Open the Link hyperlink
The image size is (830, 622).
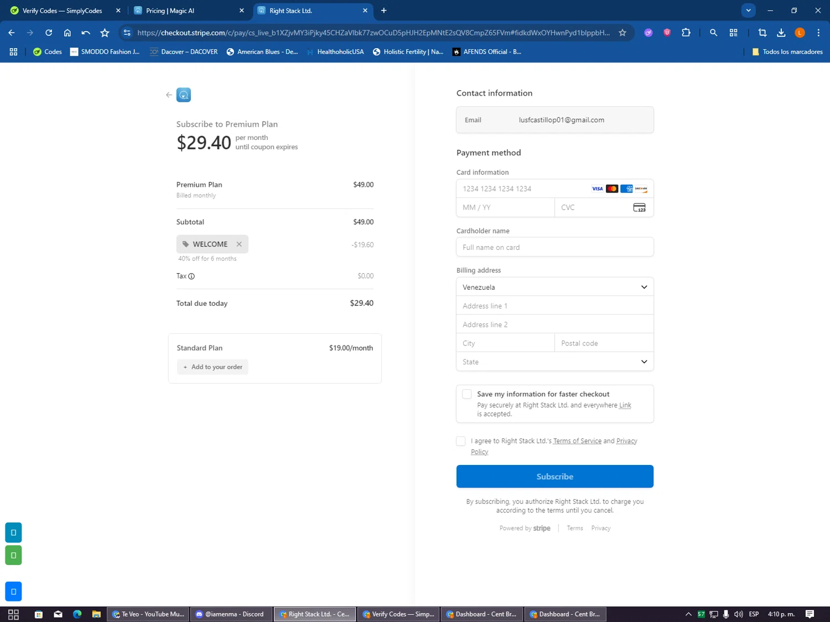coord(625,405)
